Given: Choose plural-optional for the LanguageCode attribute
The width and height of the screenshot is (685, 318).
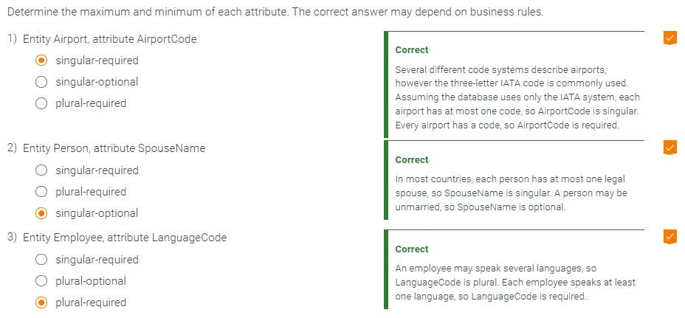Looking at the screenshot, I should coord(42,281).
